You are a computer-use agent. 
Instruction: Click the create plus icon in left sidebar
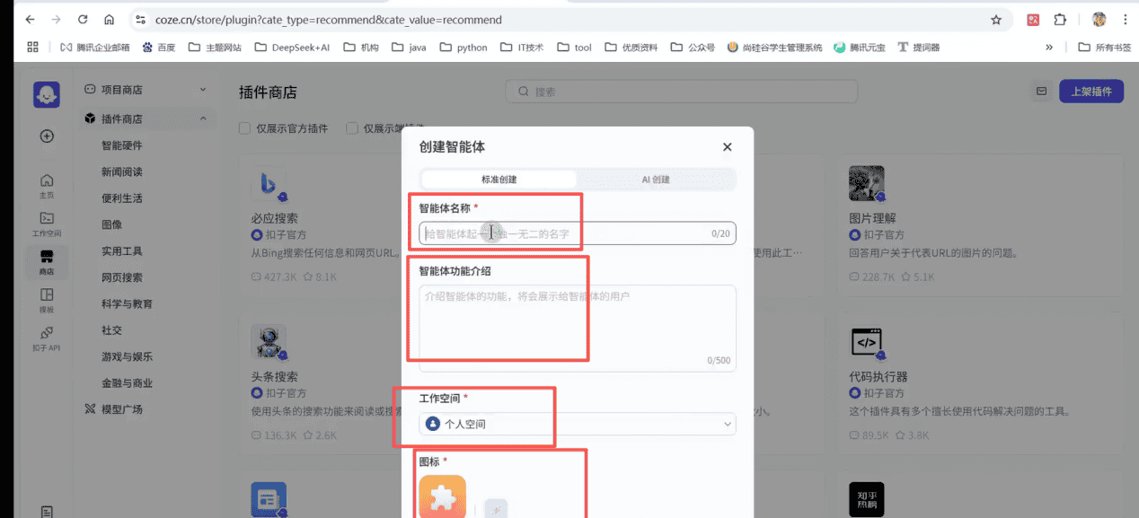tap(47, 136)
